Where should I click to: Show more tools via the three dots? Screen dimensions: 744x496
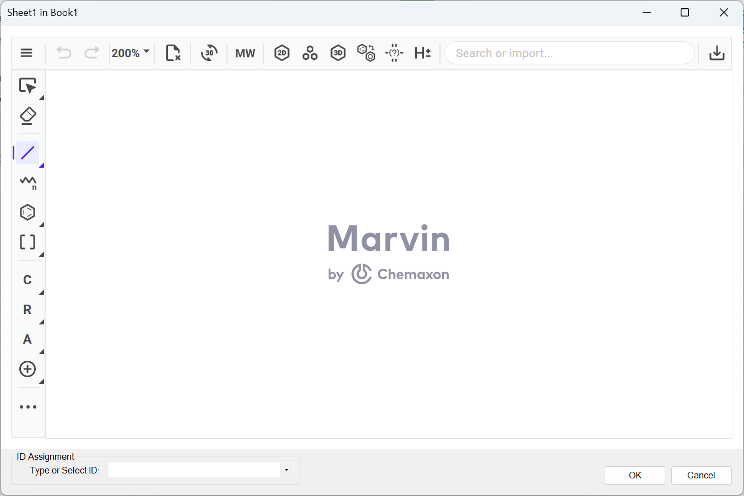28,407
